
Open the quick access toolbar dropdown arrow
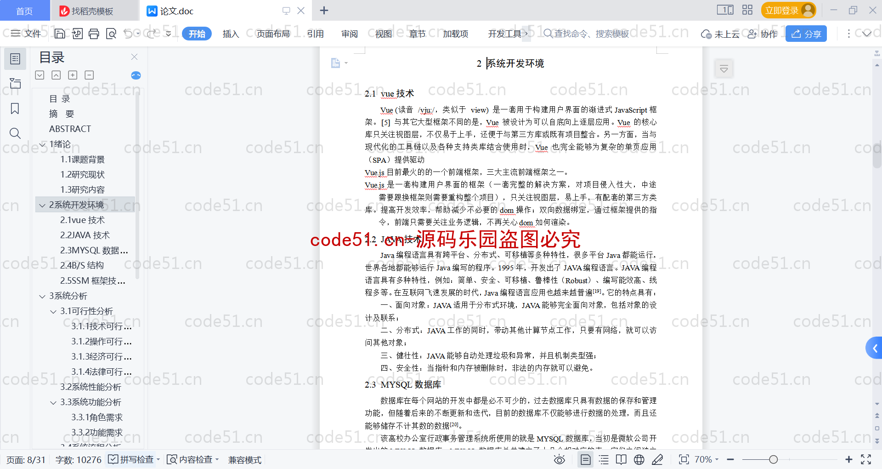click(169, 34)
